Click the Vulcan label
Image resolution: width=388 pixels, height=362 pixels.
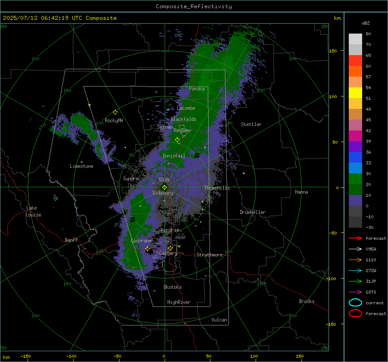[x=219, y=320]
